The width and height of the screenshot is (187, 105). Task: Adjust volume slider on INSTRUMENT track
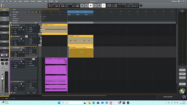coord(21,28)
